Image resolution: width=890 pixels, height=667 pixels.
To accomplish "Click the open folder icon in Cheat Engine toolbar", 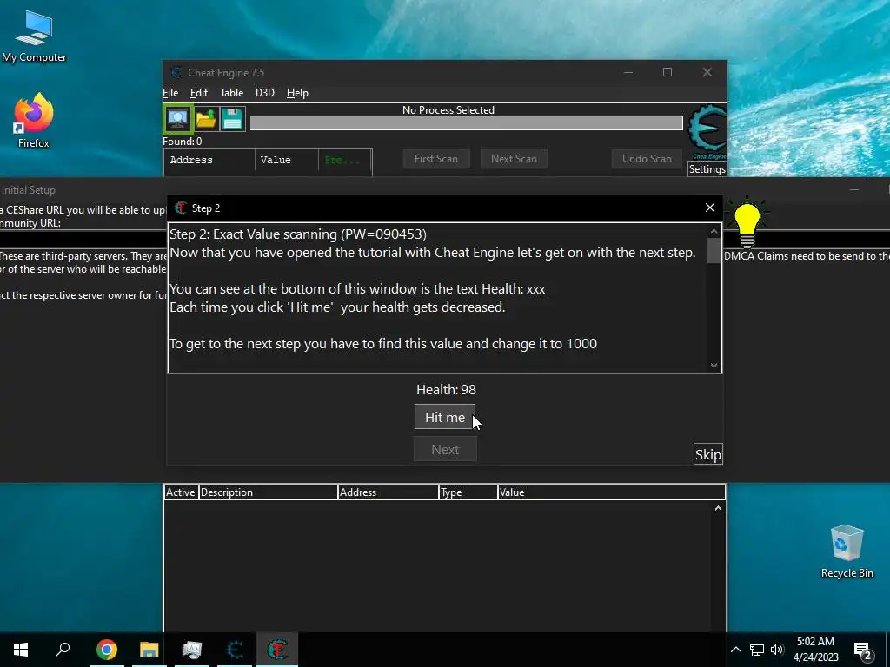I will (x=206, y=118).
